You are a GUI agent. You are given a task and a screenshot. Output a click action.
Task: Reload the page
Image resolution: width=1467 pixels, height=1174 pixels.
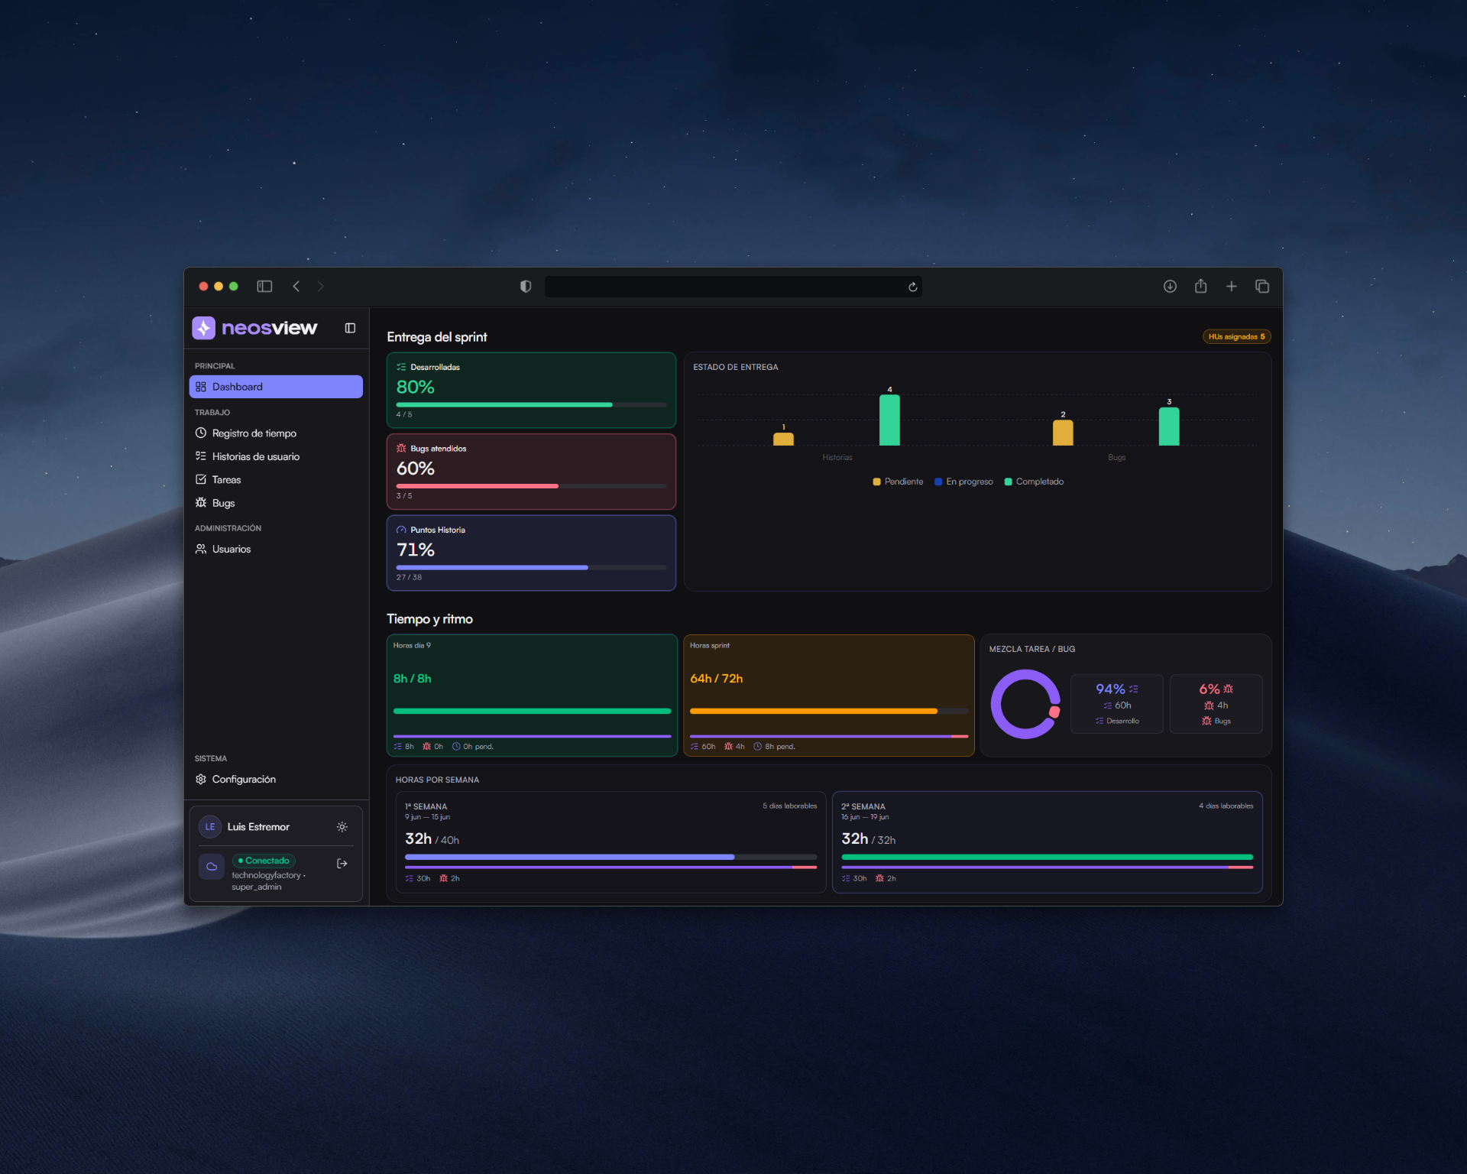912,287
